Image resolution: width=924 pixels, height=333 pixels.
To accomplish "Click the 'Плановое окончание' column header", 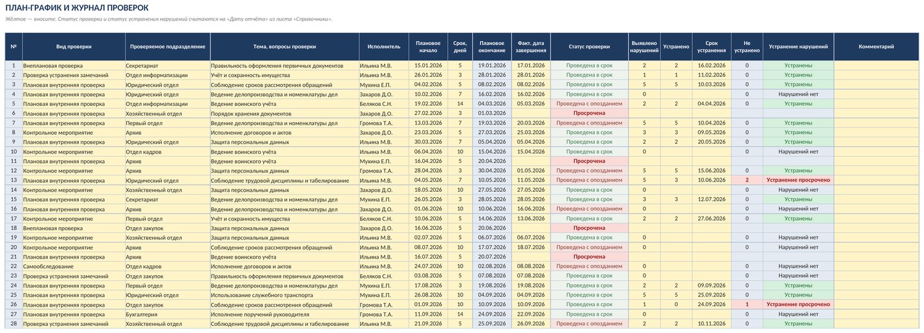I will click(492, 47).
